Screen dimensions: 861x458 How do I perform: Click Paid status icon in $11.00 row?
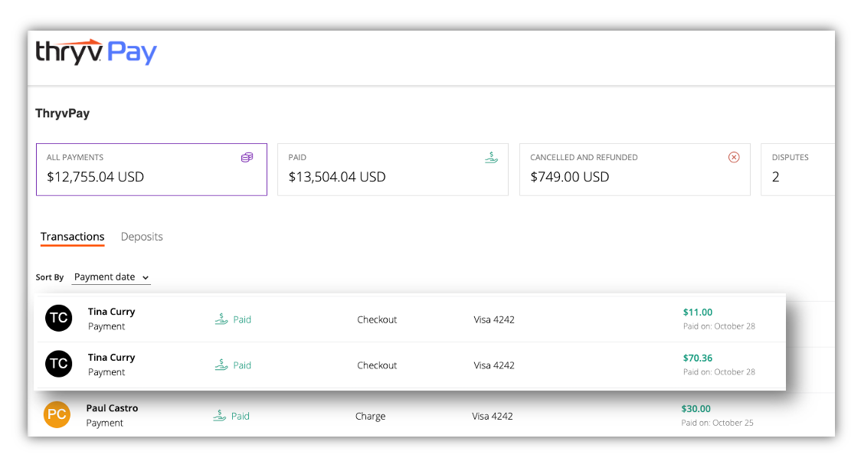pos(221,319)
